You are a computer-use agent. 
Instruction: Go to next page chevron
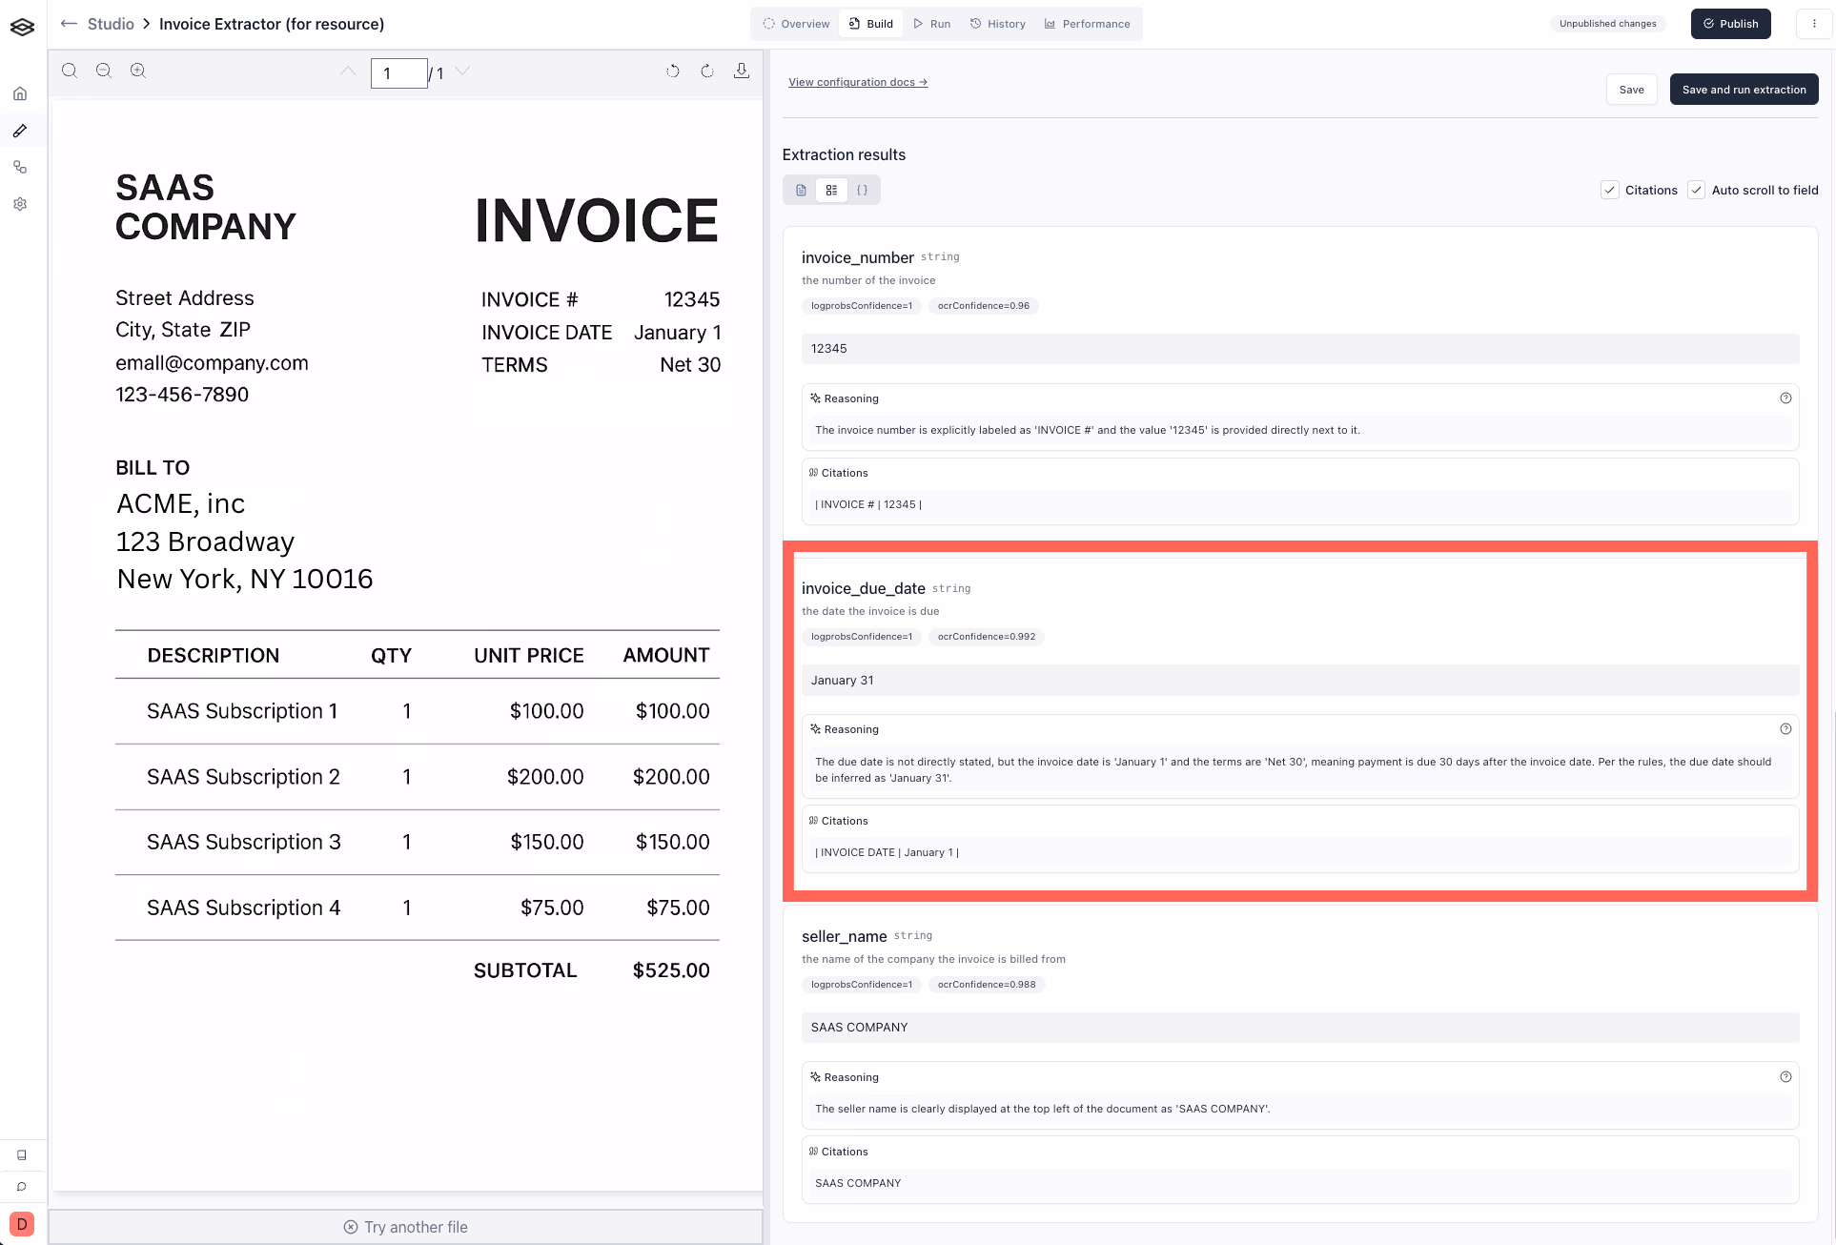point(462,71)
